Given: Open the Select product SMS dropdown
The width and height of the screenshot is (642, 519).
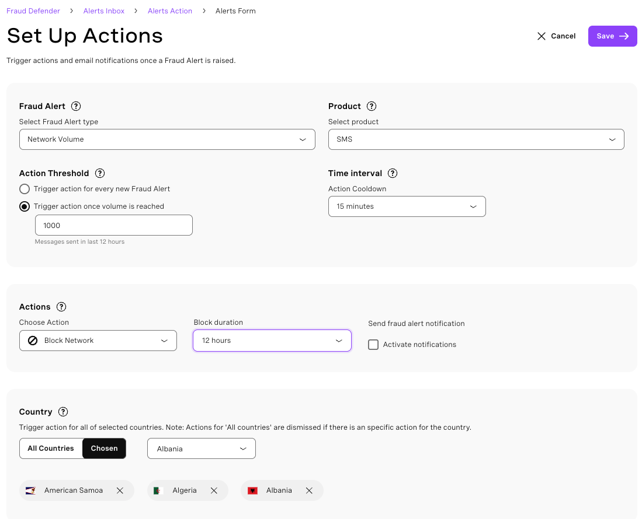Looking at the screenshot, I should (x=476, y=139).
